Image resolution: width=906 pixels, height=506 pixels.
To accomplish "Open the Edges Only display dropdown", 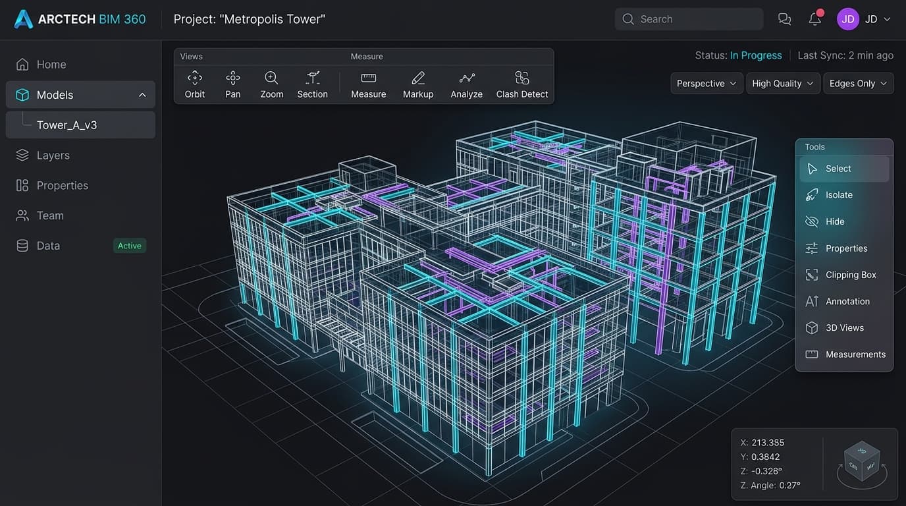I will (859, 84).
